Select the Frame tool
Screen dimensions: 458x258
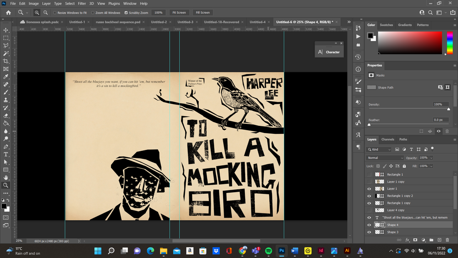[6, 69]
